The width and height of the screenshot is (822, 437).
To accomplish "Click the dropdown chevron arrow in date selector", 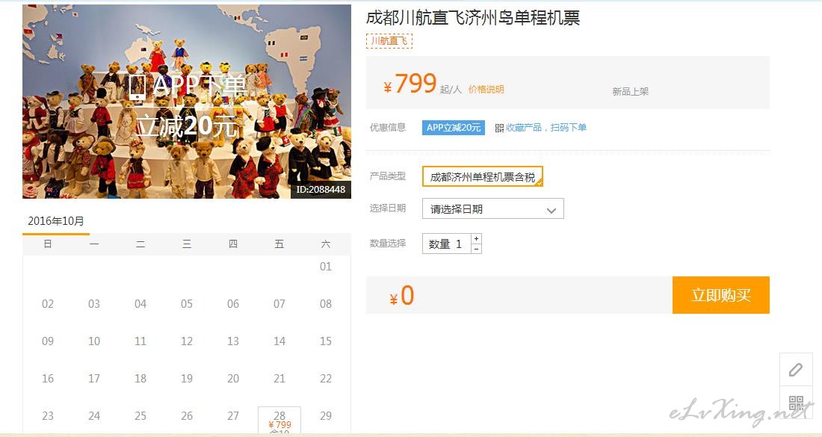I will pos(551,210).
